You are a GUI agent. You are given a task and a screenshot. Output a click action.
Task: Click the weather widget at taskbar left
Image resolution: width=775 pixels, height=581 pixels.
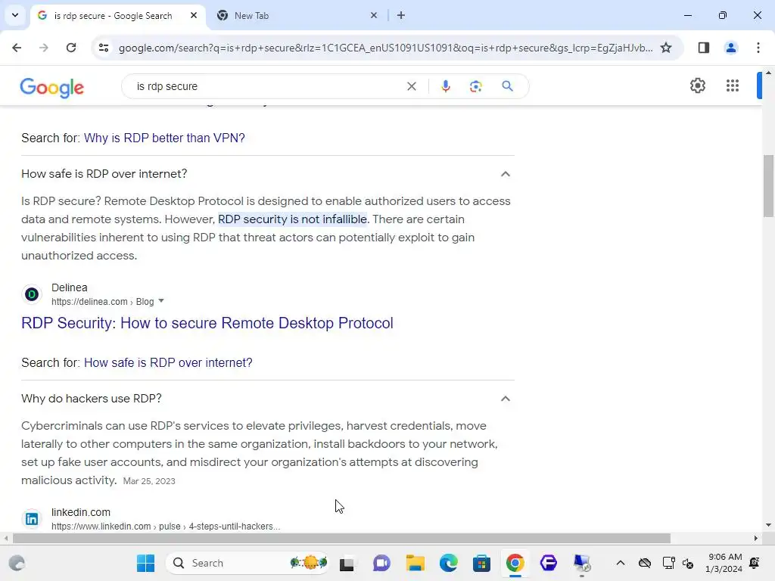[x=17, y=563]
